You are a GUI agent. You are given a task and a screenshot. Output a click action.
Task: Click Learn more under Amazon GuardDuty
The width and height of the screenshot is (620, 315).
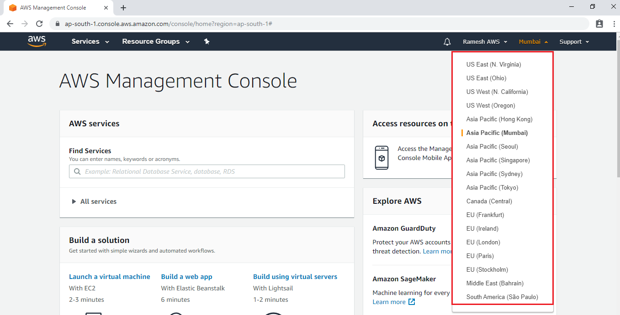437,251
